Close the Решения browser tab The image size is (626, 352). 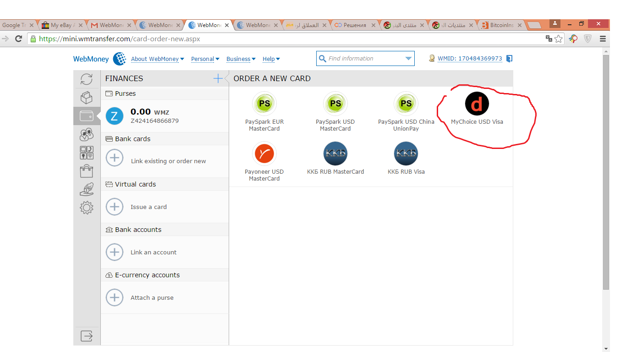pyautogui.click(x=373, y=25)
